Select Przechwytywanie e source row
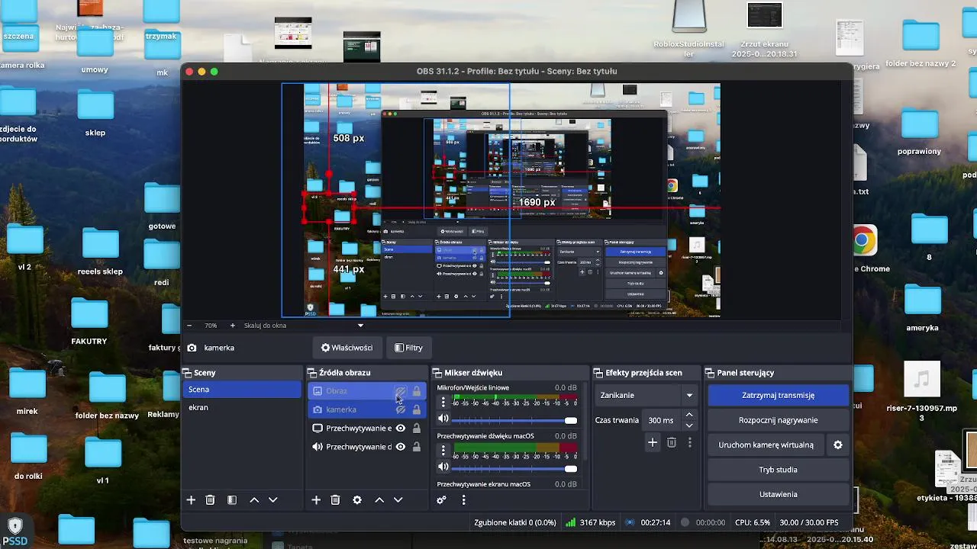This screenshot has width=977, height=549. 366,429
